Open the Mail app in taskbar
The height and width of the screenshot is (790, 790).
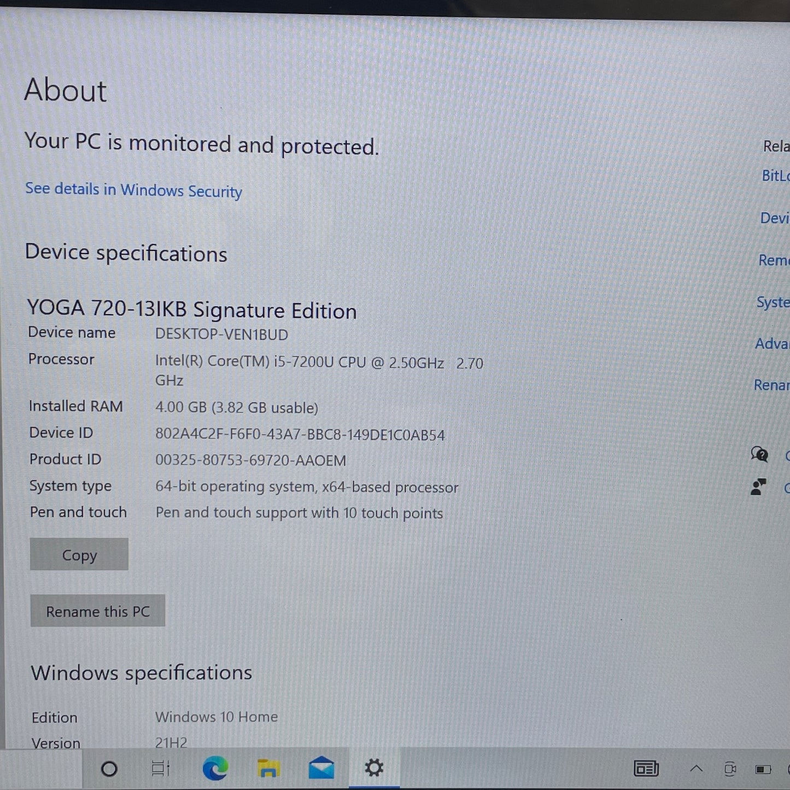pyautogui.click(x=321, y=768)
